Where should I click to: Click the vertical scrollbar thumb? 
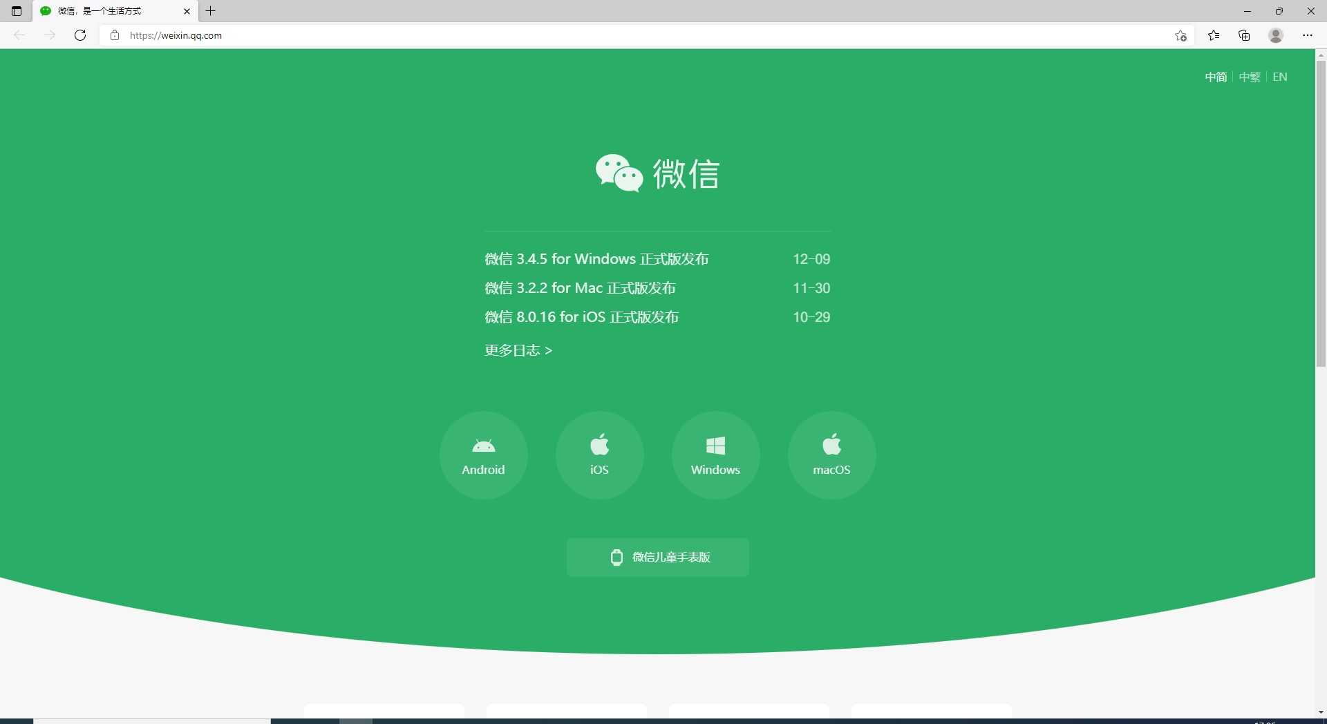point(1321,213)
